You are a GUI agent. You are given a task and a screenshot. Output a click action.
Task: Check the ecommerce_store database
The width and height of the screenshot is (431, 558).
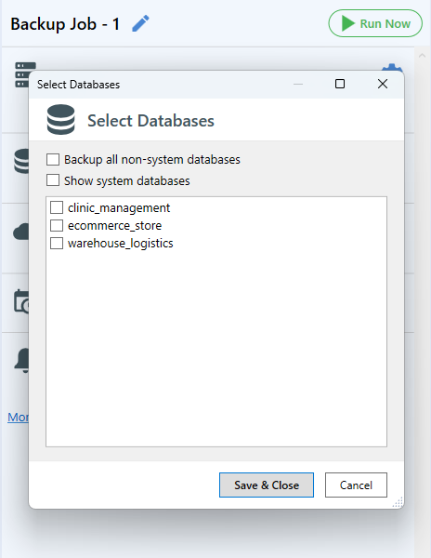[57, 225]
